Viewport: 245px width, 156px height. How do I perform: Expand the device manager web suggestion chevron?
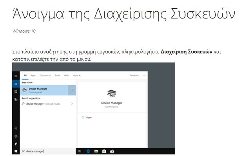(72, 103)
